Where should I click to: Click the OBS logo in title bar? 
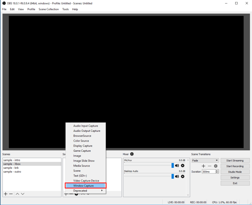click(x=4, y=3)
